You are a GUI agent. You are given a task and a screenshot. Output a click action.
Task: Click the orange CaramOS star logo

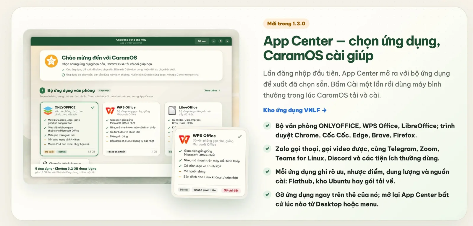pyautogui.click(x=51, y=61)
